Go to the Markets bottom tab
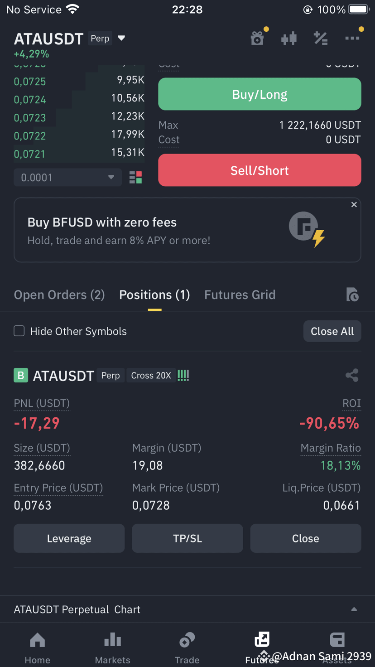The image size is (375, 667). click(x=112, y=648)
